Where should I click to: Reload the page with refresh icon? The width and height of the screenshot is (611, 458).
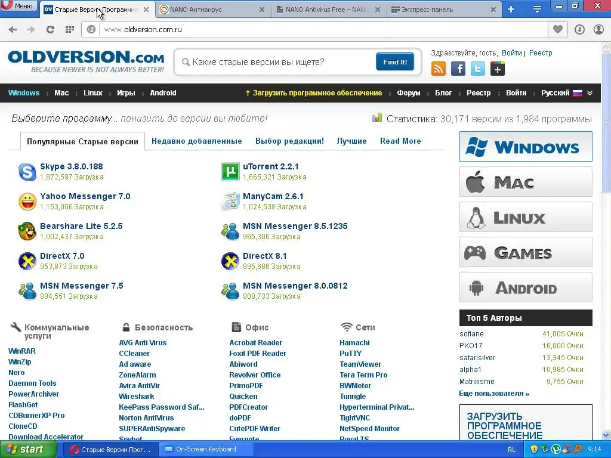pos(50,30)
